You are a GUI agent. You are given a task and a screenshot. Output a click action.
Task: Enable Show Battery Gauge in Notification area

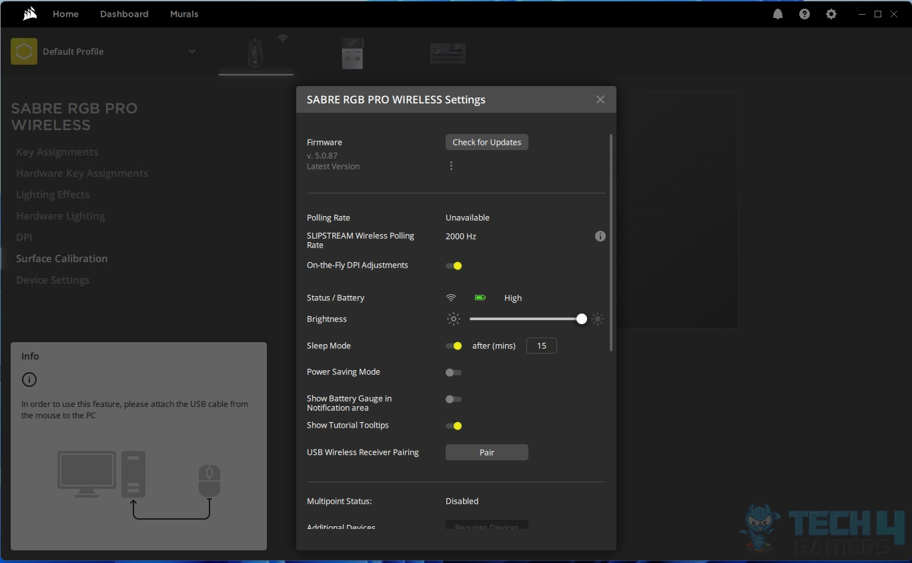tap(454, 399)
